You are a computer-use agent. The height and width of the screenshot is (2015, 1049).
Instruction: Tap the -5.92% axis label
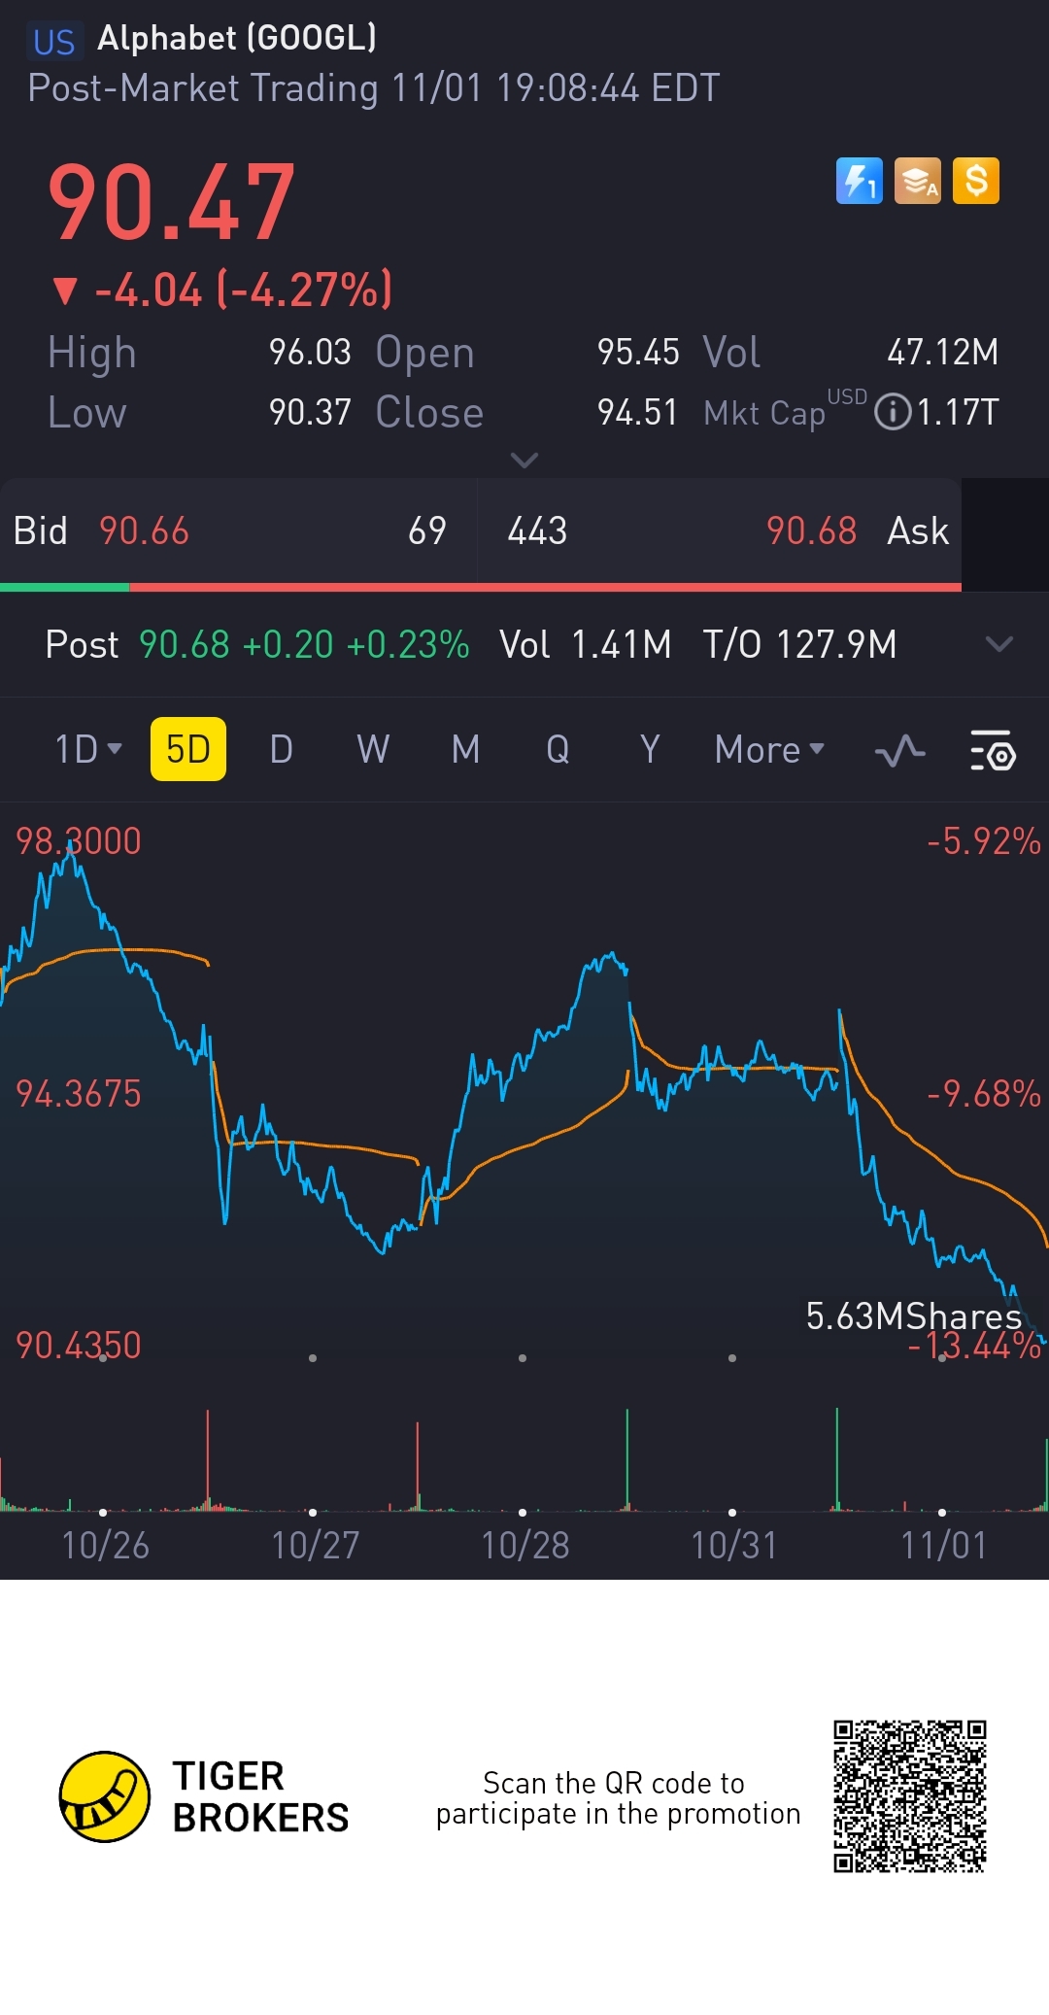(983, 841)
